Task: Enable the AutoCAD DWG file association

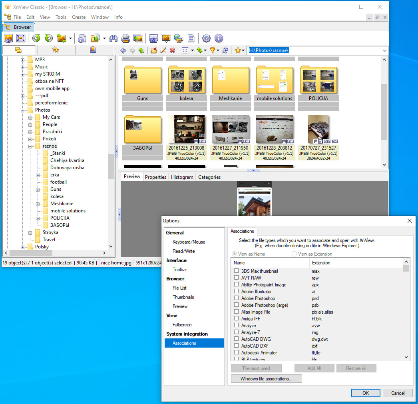Action: point(237,339)
